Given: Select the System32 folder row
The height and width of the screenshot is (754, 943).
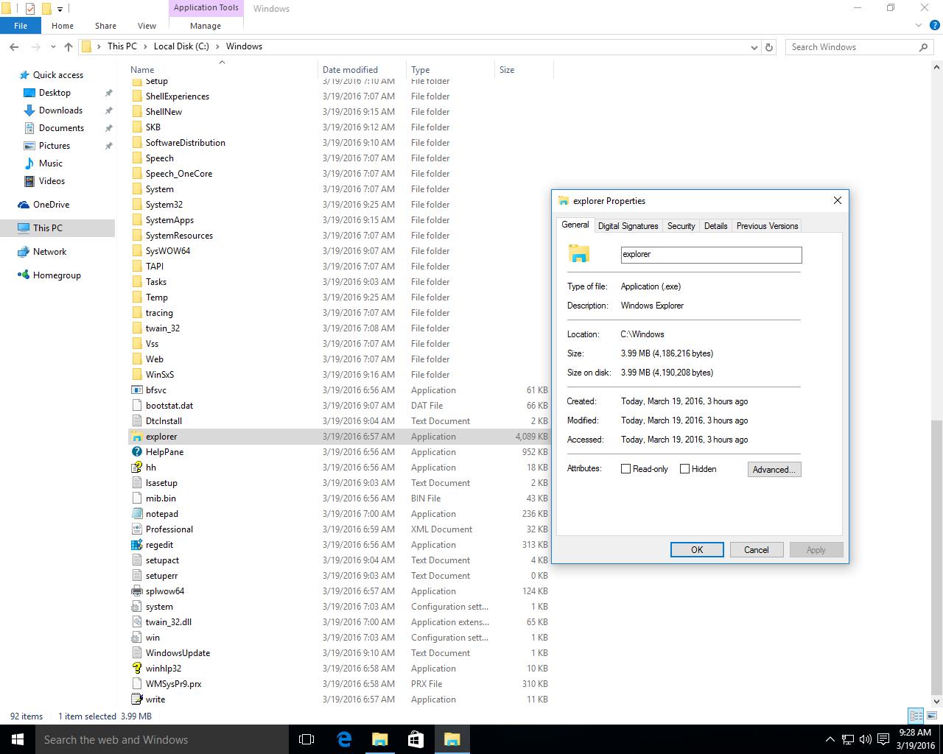Looking at the screenshot, I should coord(340,205).
